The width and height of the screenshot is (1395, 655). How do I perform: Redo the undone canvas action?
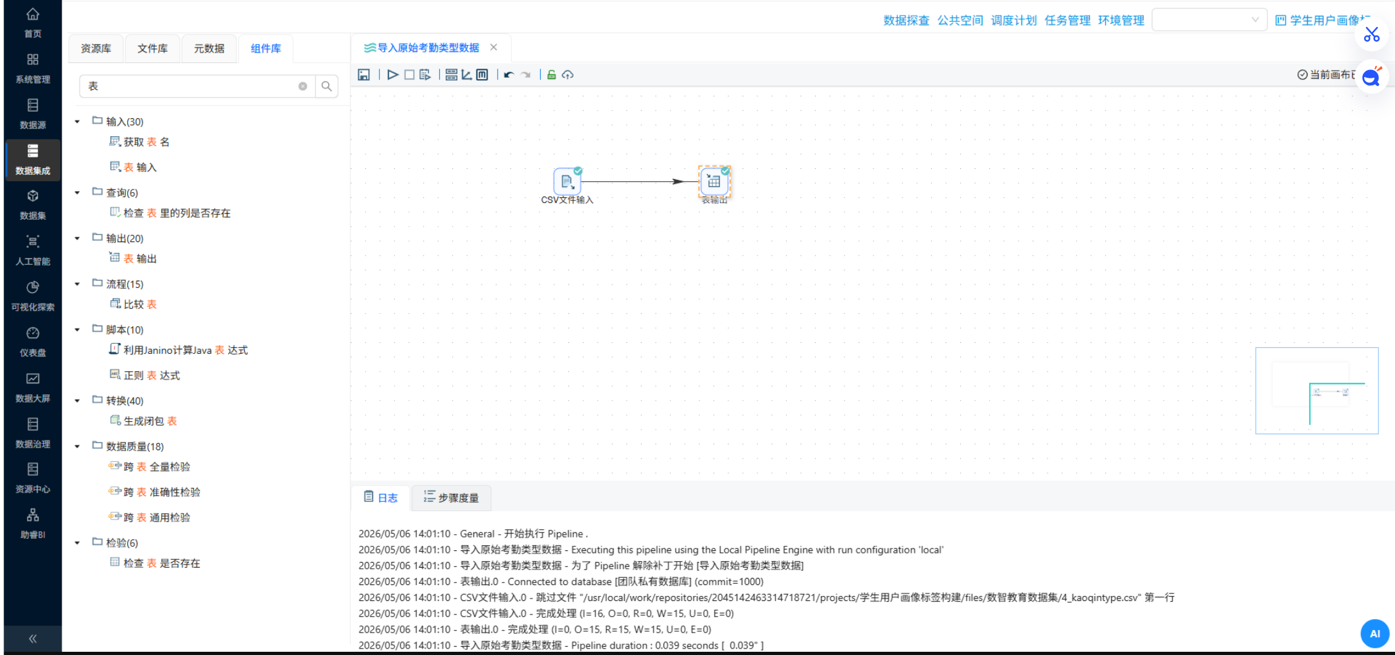click(x=526, y=75)
